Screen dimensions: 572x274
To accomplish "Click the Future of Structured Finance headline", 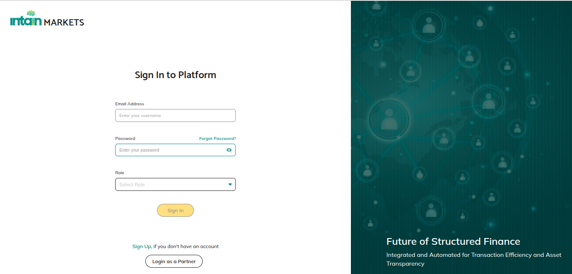I will coord(453,241).
